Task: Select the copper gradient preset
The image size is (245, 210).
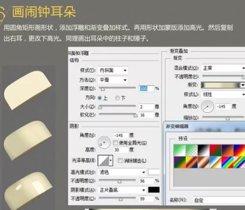Action: point(203,162)
